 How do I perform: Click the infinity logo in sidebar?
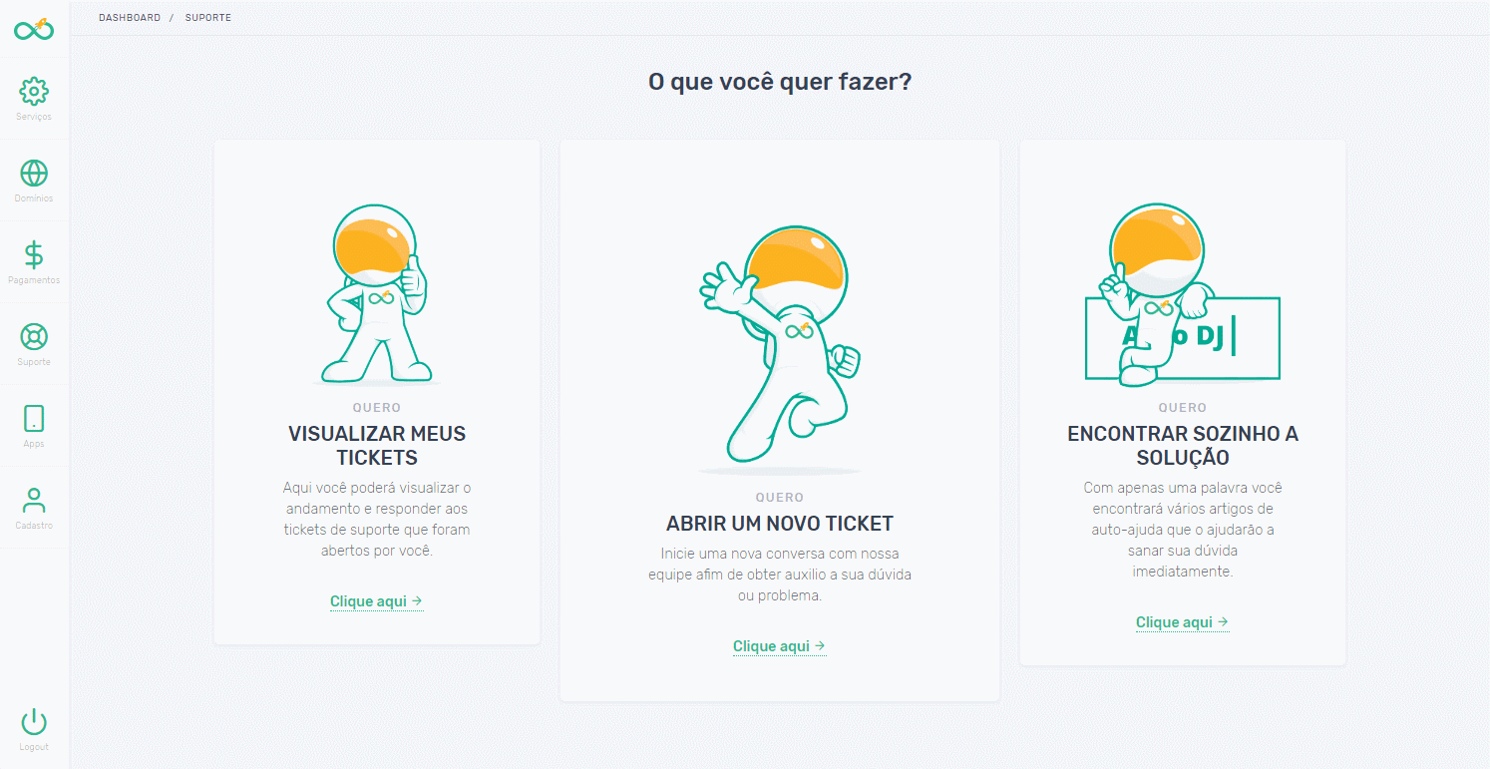(34, 29)
